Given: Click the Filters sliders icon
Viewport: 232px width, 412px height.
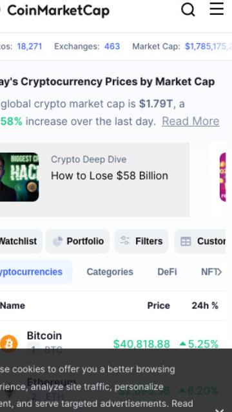Looking at the screenshot, I should [124, 240].
